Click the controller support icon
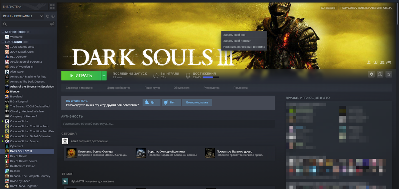The height and width of the screenshot is (189, 399). point(389,62)
